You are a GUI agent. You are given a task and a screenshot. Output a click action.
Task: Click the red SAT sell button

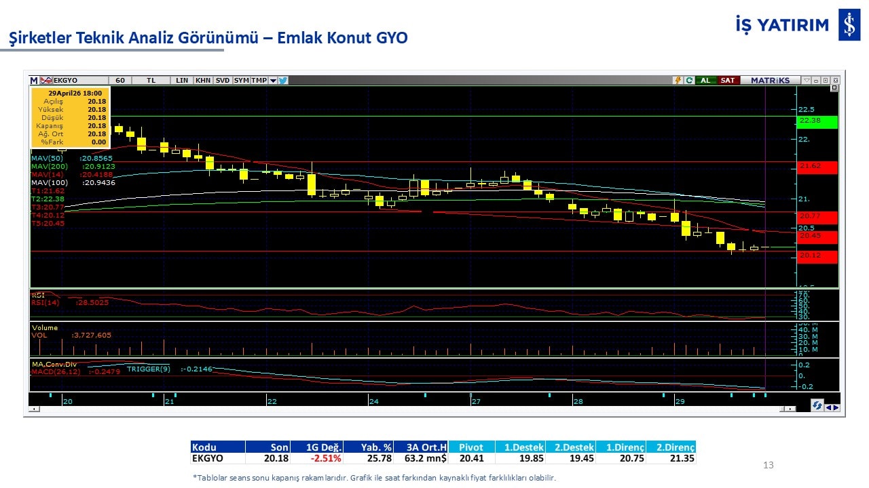(x=727, y=80)
